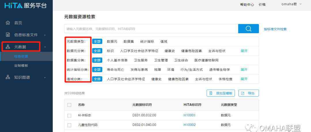This screenshot has height=132, width=311.
Task: Click the hierarchy icon beside 元数据
Action: tap(8, 47)
